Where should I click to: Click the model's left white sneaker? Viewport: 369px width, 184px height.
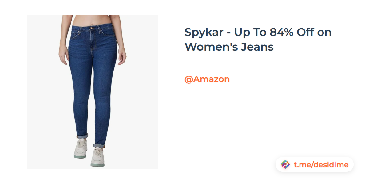[x=98, y=156]
